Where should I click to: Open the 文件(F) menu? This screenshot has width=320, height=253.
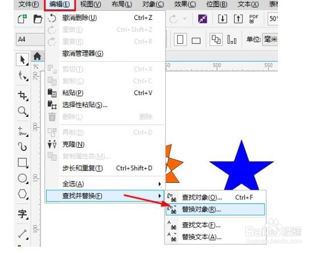click(x=28, y=4)
